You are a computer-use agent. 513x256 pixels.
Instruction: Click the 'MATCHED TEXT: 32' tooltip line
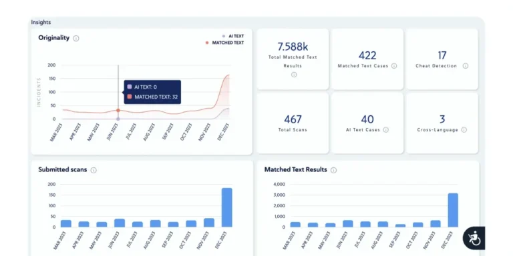click(x=153, y=97)
